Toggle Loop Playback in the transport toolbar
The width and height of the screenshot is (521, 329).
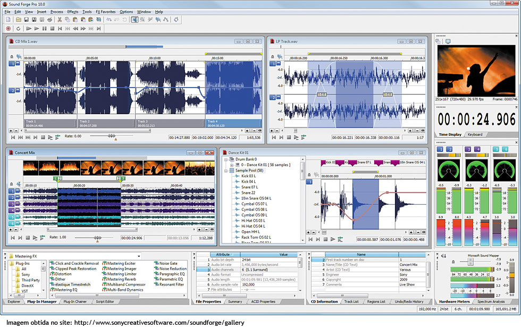point(18,29)
